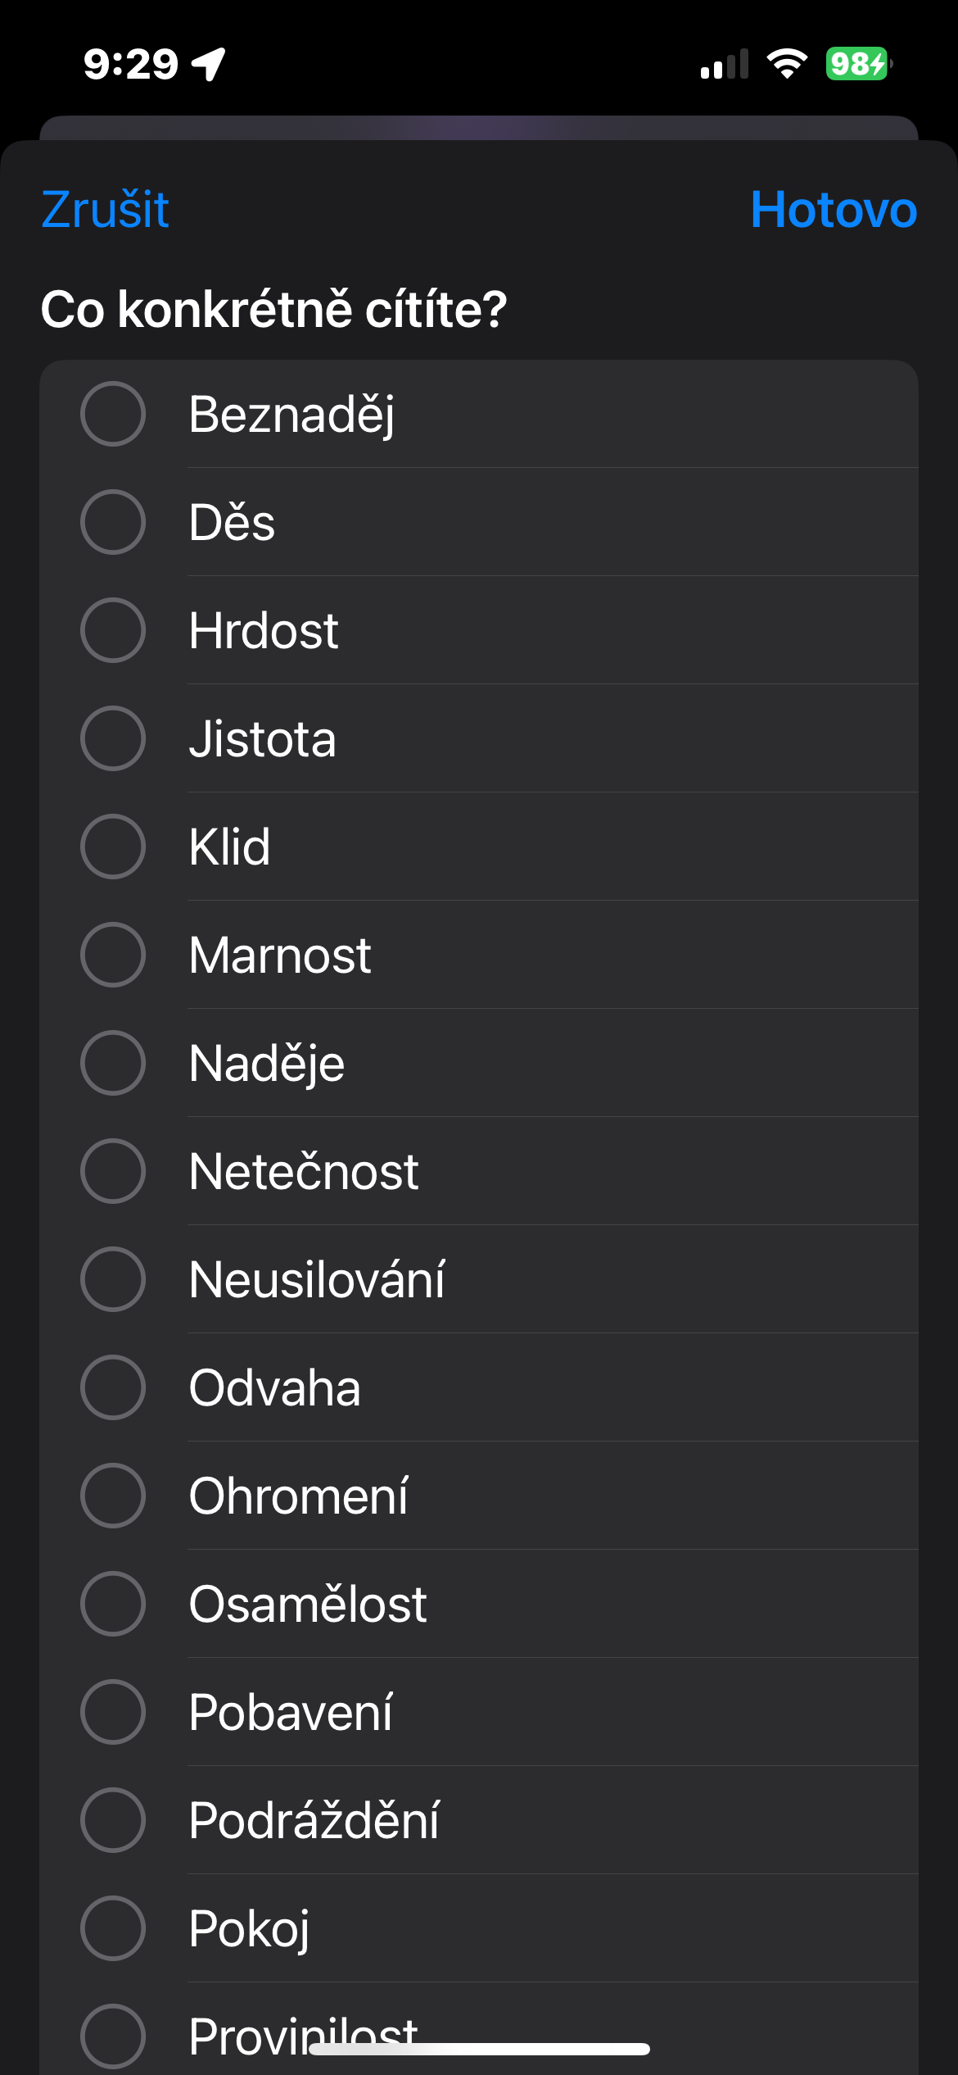The width and height of the screenshot is (958, 2075).
Task: Tap the Wi-Fi status icon
Action: [x=787, y=64]
